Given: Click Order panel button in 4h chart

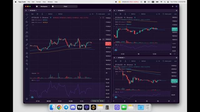Looking at the screenshot, I should coord(167,61).
